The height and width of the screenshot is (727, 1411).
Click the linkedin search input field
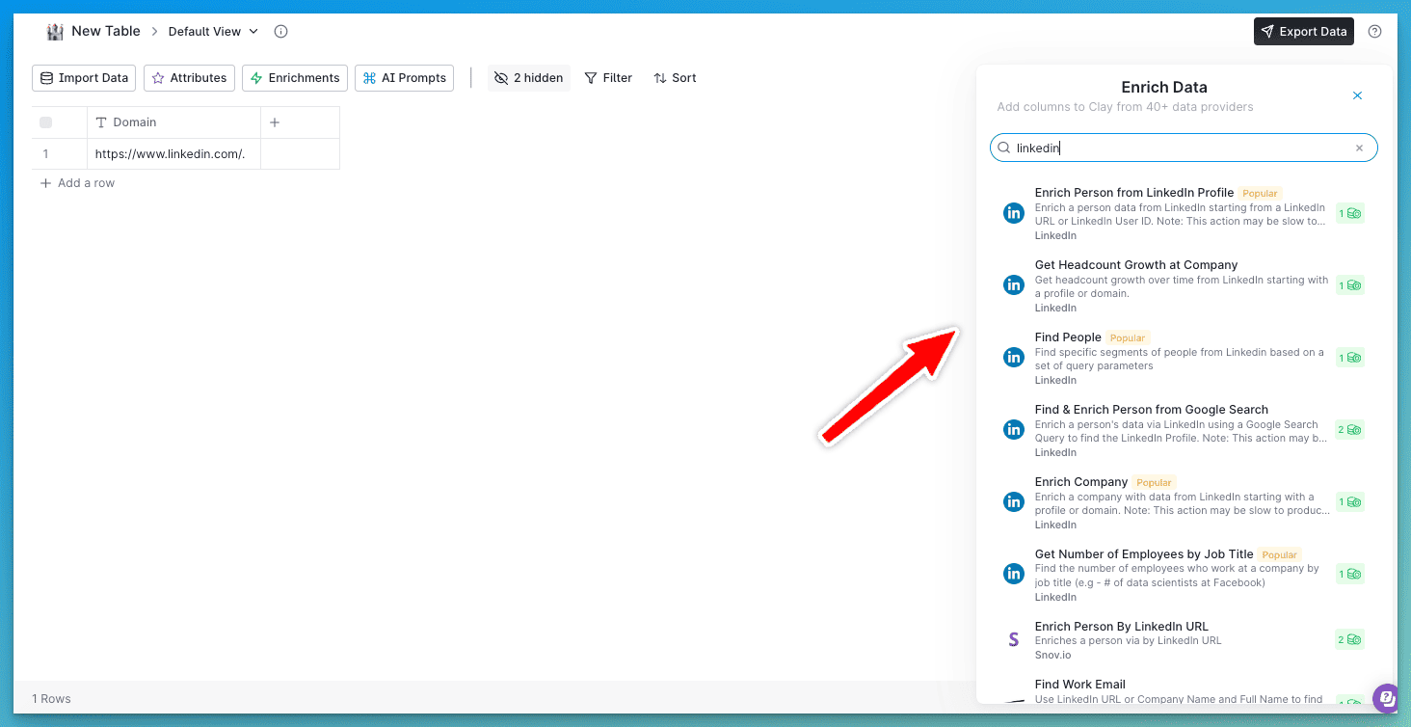click(1176, 148)
